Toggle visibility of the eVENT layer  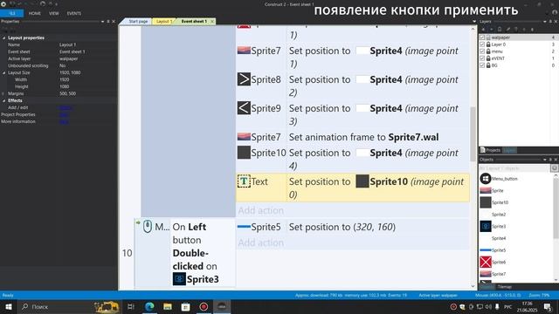coord(482,58)
